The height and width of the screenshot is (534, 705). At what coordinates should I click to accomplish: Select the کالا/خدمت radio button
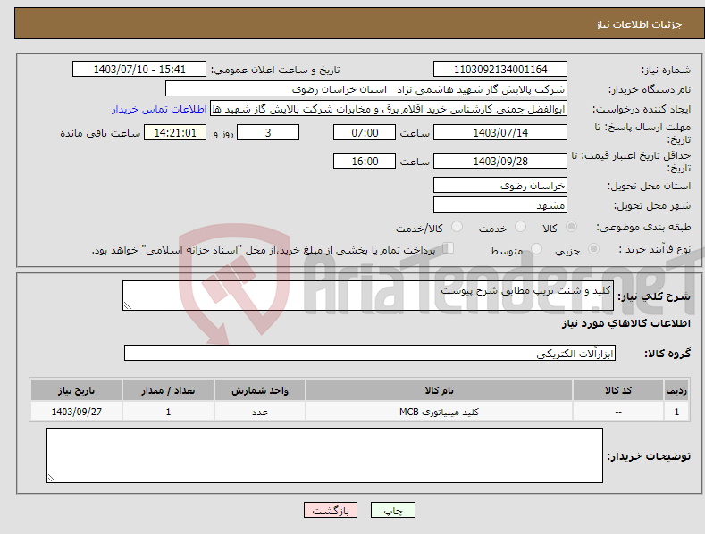pos(457,227)
